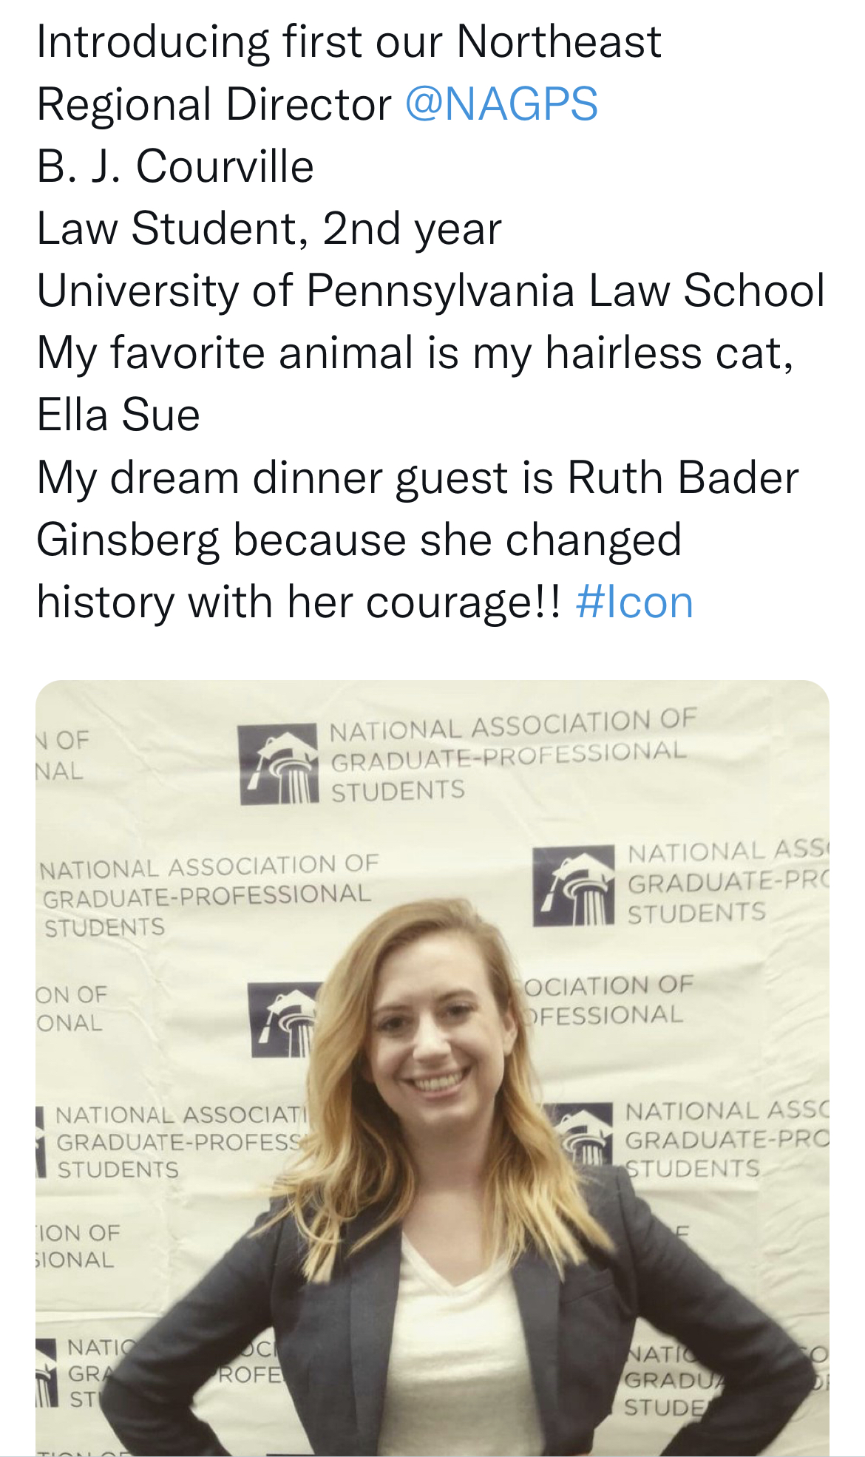Click the cropped logo at the photo's bottom-left edge
This screenshot has height=1457, width=865.
click(x=47, y=1373)
